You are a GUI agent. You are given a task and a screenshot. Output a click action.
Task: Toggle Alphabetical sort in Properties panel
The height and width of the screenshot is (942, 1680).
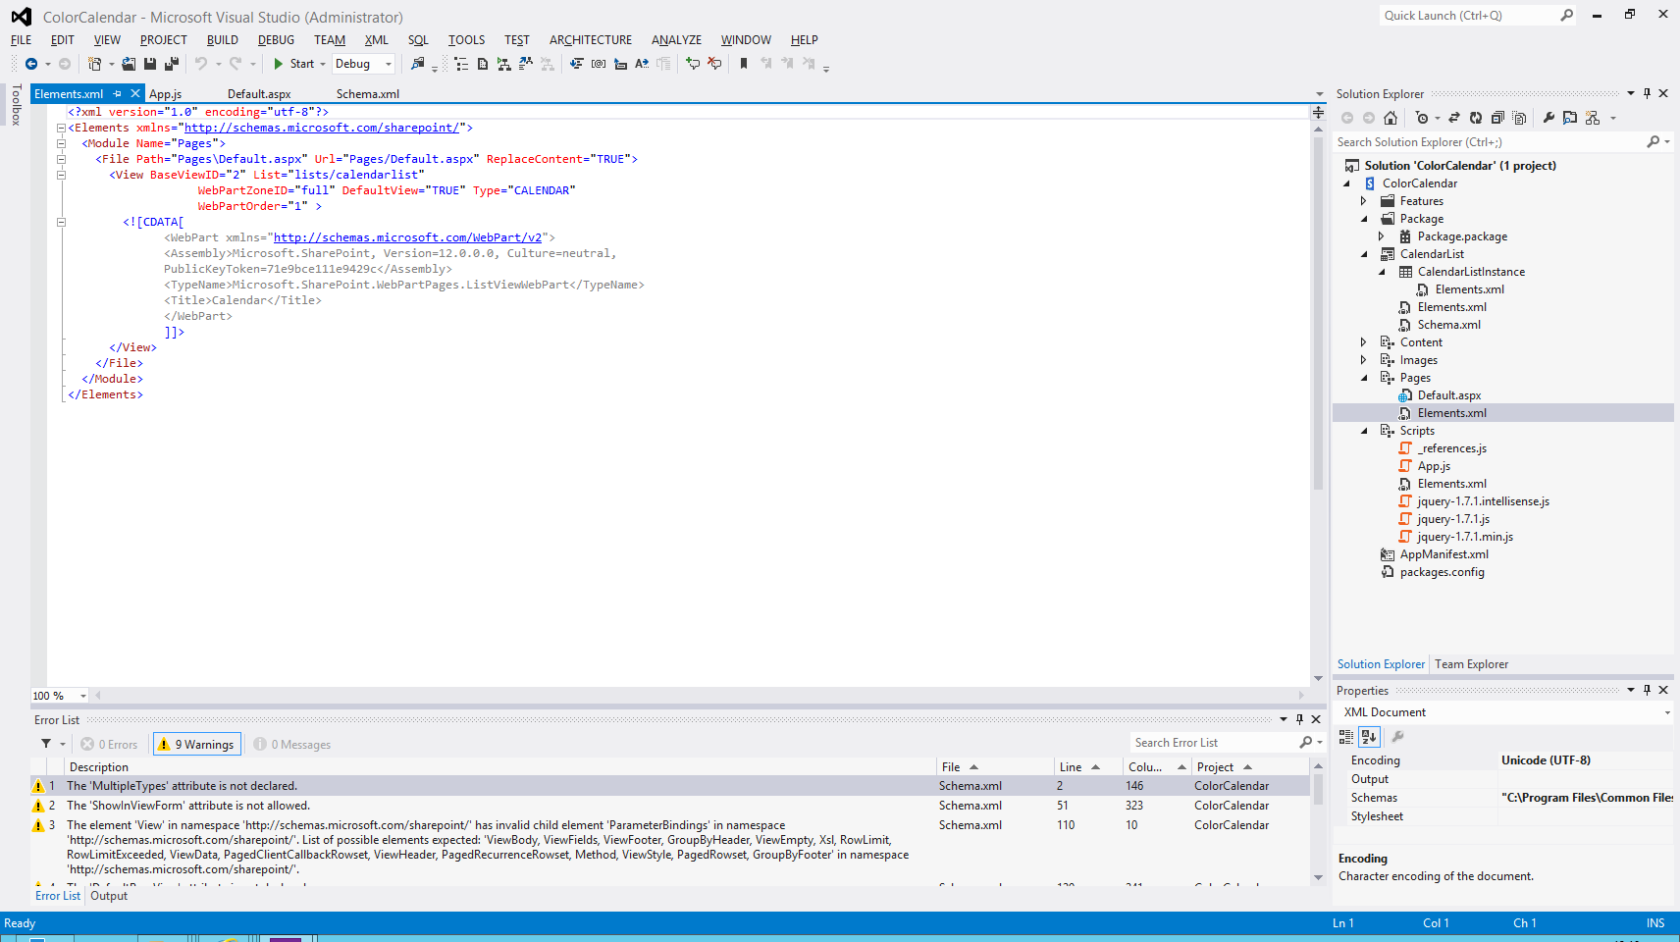click(1369, 737)
